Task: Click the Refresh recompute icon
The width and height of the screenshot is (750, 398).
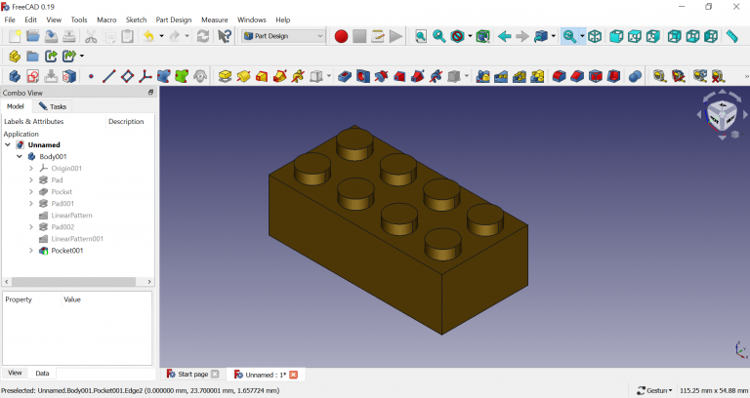Action: [202, 36]
